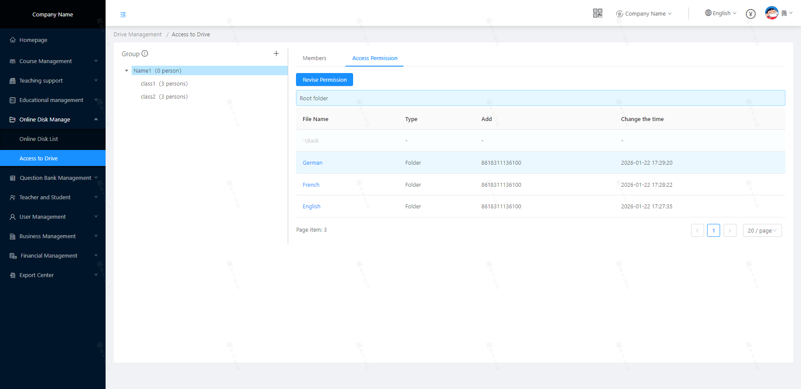Click the globe language icon
This screenshot has height=389, width=801.
point(708,13)
